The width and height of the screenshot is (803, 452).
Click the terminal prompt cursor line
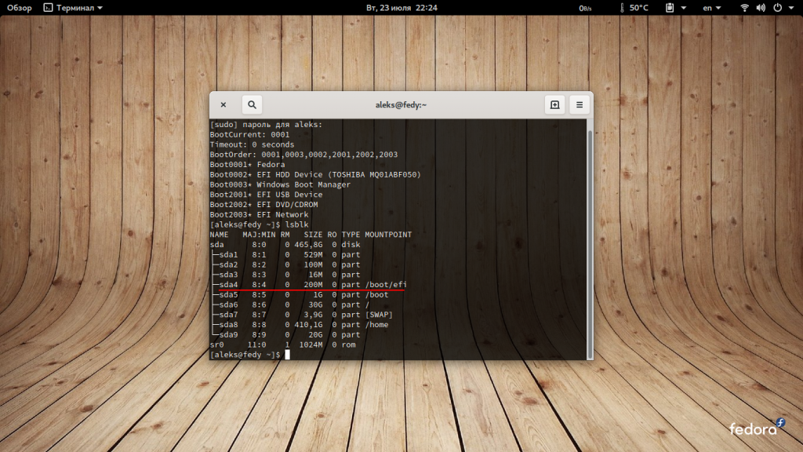point(249,355)
